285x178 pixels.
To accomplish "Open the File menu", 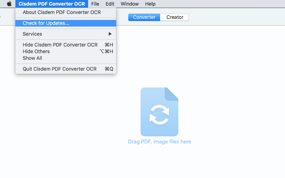I will pos(95,4).
